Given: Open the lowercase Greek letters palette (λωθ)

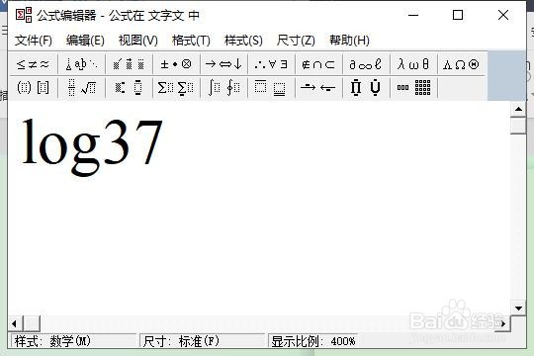Looking at the screenshot, I should click(413, 64).
